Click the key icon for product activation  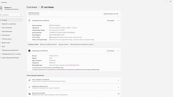(x=29, y=80)
